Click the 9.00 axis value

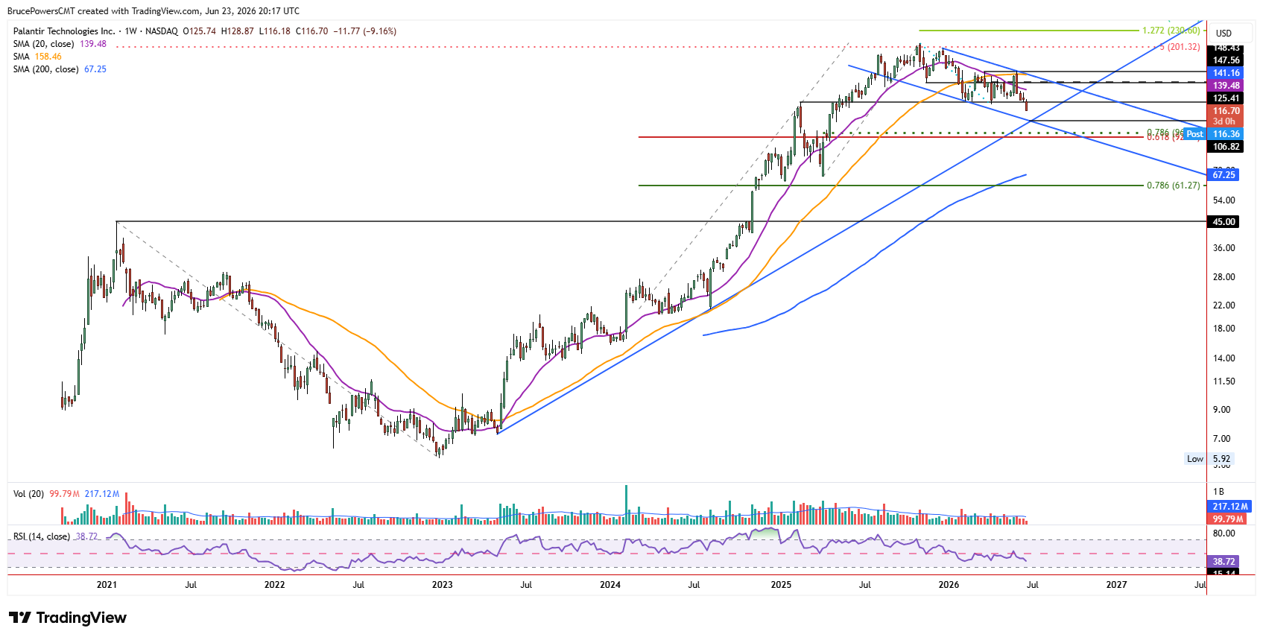[x=1221, y=410]
